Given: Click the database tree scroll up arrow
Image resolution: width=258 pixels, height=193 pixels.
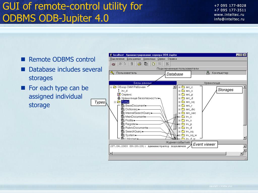Looking at the screenshot, I should pyautogui.click(x=175, y=87).
